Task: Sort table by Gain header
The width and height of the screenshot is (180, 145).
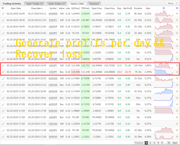Action: [x=148, y=8]
